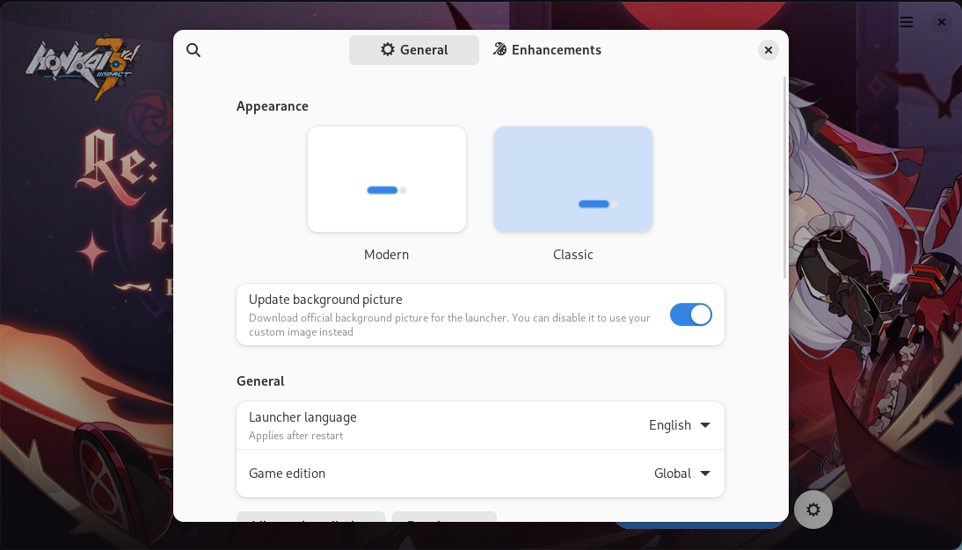This screenshot has width=962, height=550.
Task: Switch to the Enhancements tab
Action: coord(547,50)
